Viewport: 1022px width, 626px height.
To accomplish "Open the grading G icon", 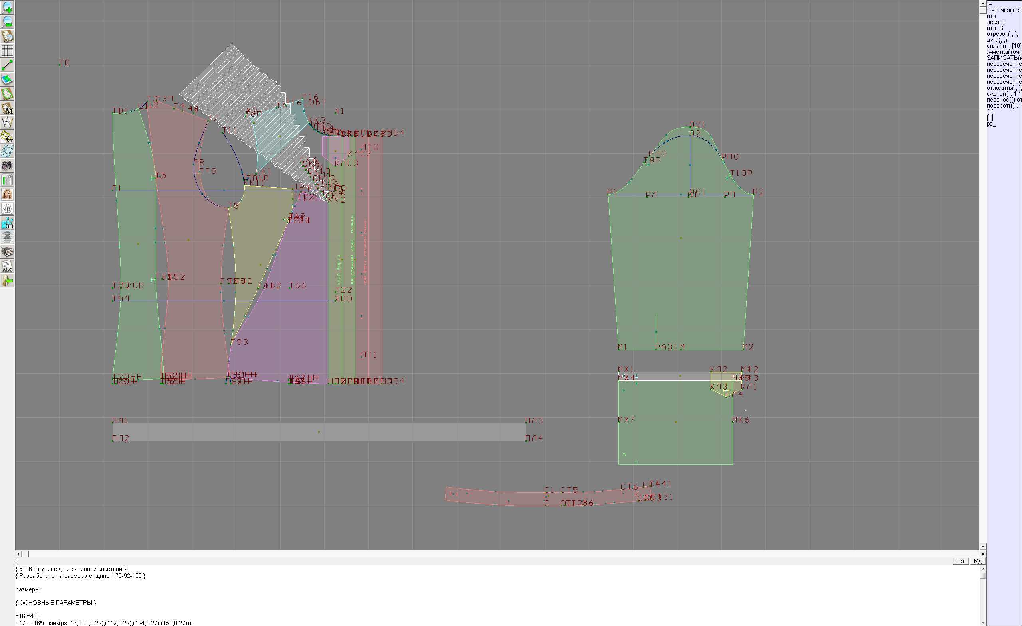I will tap(7, 137).
